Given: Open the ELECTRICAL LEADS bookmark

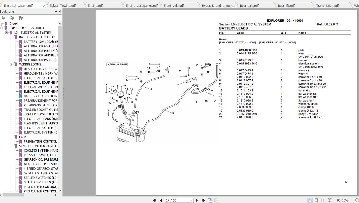Looking at the screenshot, I should (x=41, y=119).
